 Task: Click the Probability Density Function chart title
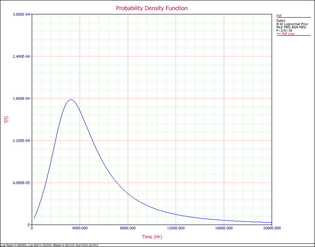(x=151, y=8)
